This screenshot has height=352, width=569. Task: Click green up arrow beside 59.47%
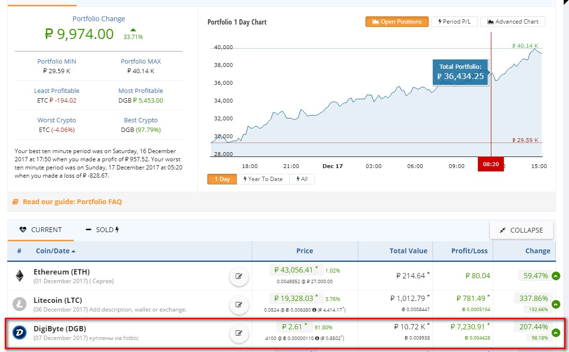555,276
